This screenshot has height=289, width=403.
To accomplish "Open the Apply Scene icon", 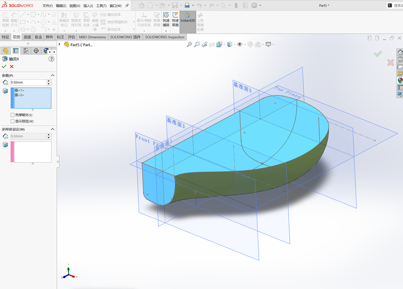I will pos(258,44).
